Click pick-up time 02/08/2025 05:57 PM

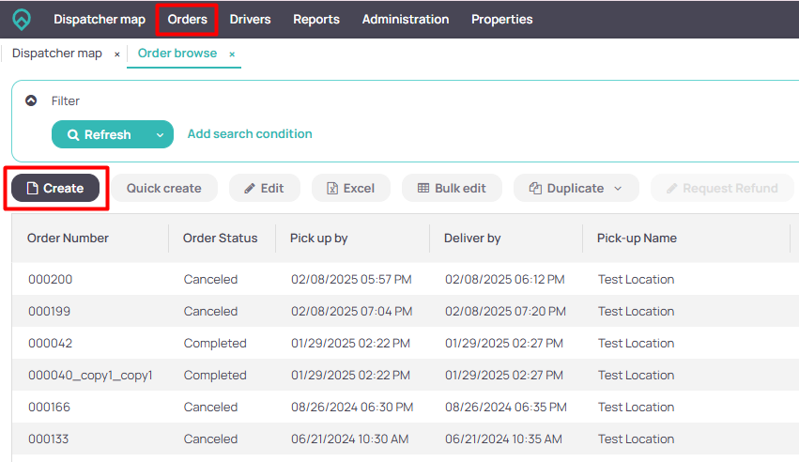[x=351, y=279]
